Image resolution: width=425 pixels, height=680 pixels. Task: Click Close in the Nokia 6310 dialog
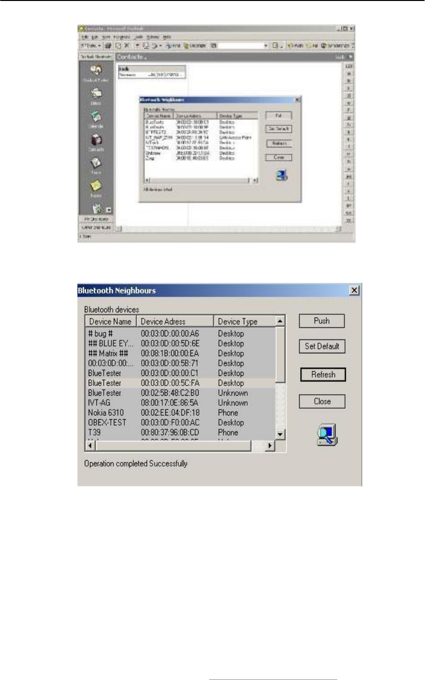pyautogui.click(x=322, y=401)
